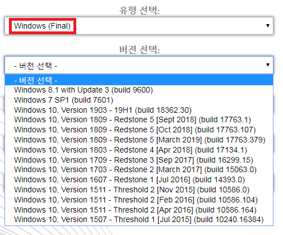The image size is (283, 235).
Task: Click the arrow of the version selection dropdown
Action: click(268, 65)
